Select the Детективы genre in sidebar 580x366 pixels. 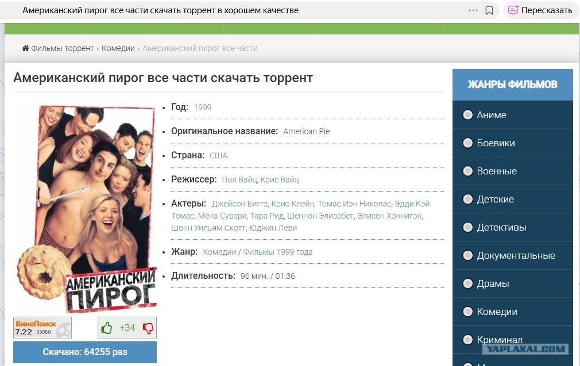[512, 227]
